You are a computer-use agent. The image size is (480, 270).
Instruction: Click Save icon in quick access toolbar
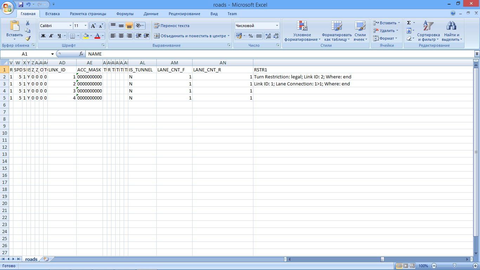coord(21,5)
